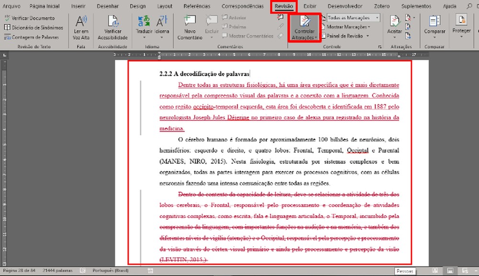Click the Excluir comment button
Image resolution: width=479 pixels, height=276 pixels.
pos(212,24)
